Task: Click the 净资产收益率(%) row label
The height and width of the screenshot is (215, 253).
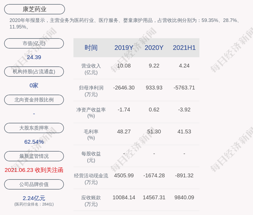Action: click(x=91, y=113)
